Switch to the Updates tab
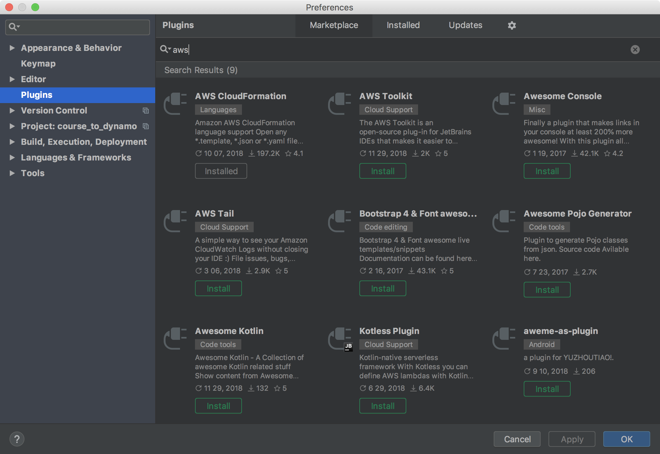Screen dimensions: 660x454 (465, 25)
